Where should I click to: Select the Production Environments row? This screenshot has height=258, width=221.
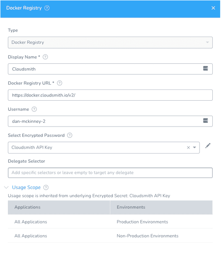click(110, 222)
